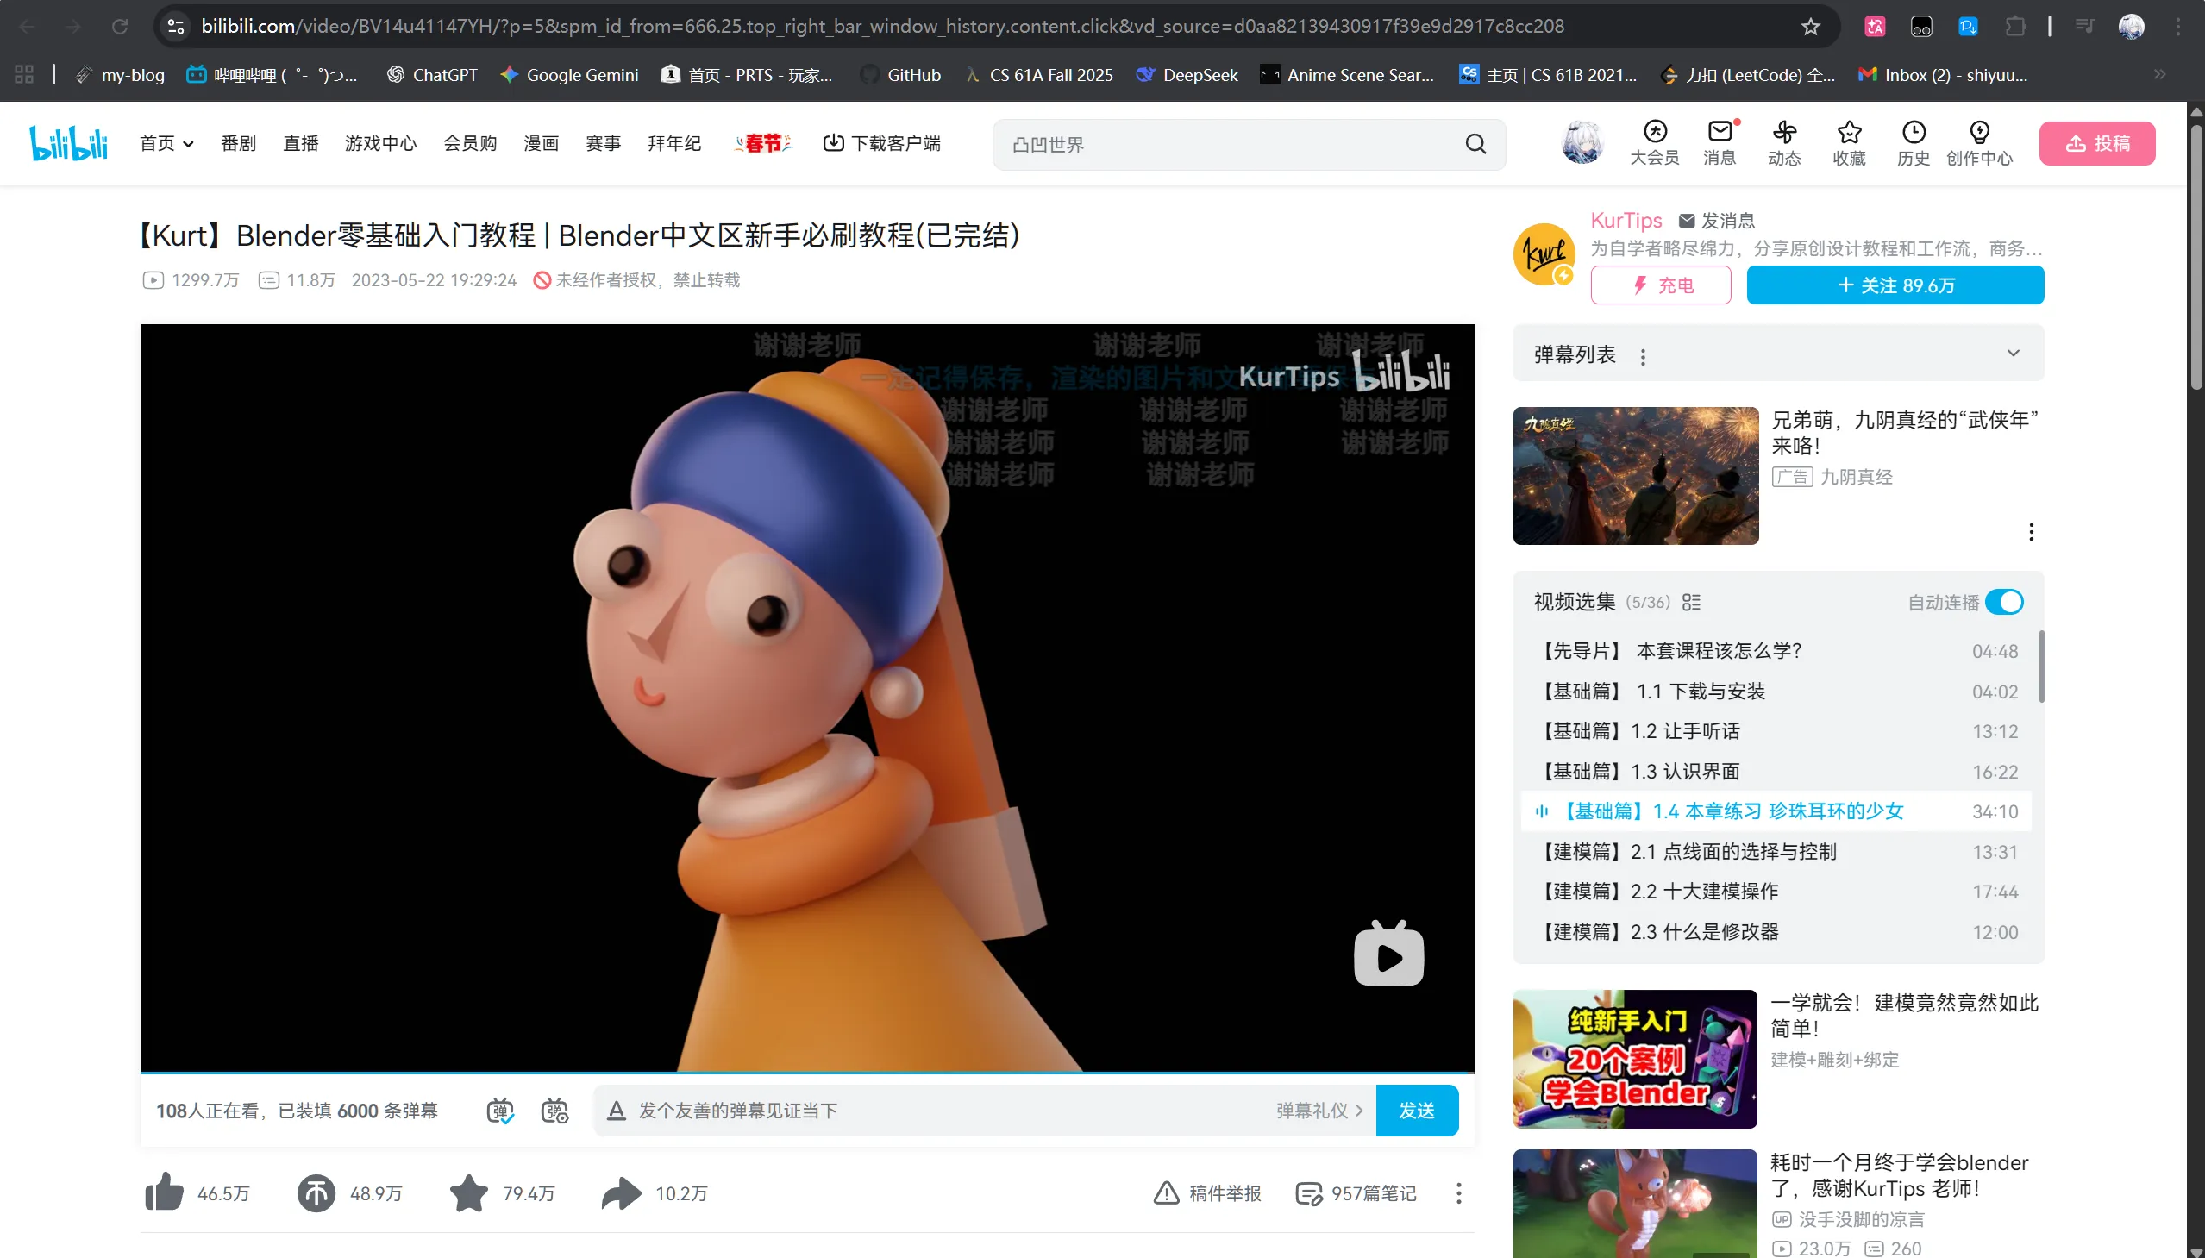Toggle the auto-play 自动连播 switch
2205x1258 pixels.
pos(2004,602)
